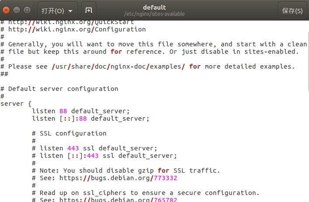Click the wiki.nginx.org/Configuration URL
Screen dimensions: 309x202
(77, 29)
